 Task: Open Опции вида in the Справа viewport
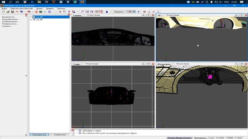[x=93, y=15]
